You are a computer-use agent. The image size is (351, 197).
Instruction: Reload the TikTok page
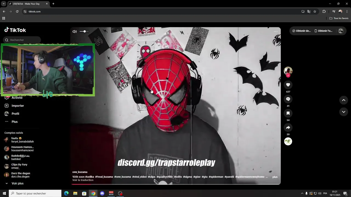17,11
